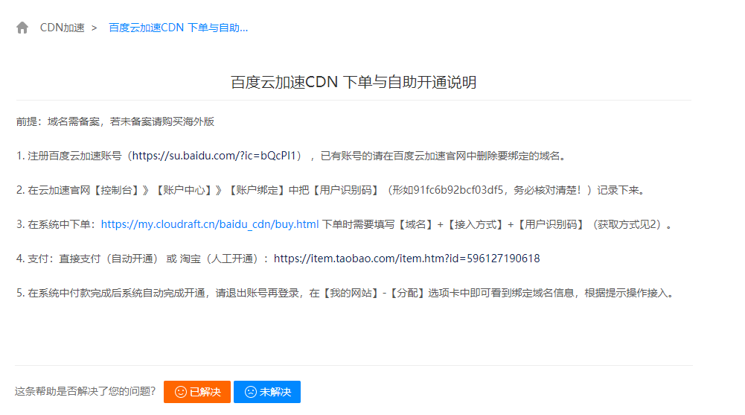Click the page heading 百度云加速CDN 下单与自助开通说明
The height and width of the screenshot is (415, 745).
click(x=354, y=82)
